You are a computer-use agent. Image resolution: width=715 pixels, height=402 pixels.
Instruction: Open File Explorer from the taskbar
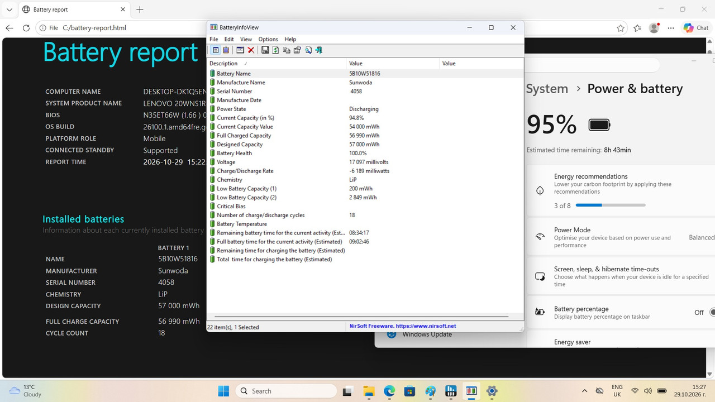coord(369,391)
